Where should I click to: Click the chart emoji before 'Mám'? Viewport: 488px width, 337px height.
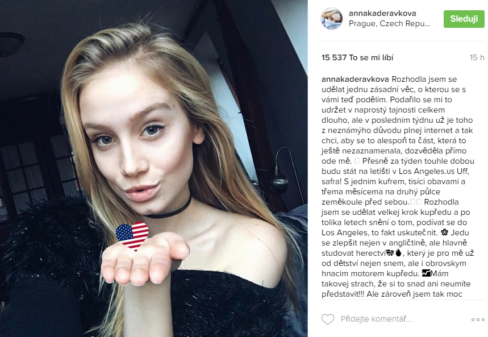pyautogui.click(x=426, y=273)
